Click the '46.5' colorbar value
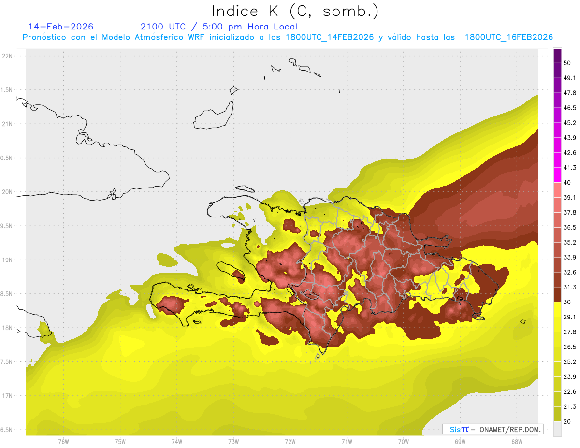The width and height of the screenshot is (580, 448). (570, 108)
